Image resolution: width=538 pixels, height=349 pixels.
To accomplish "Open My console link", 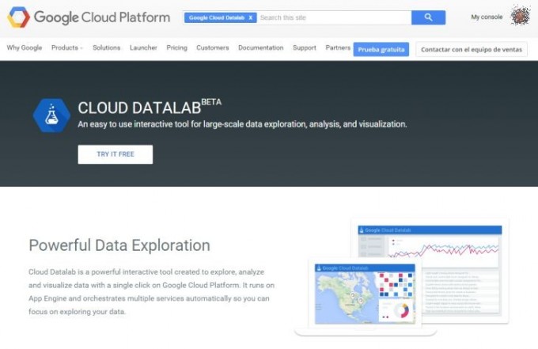I will [x=487, y=17].
